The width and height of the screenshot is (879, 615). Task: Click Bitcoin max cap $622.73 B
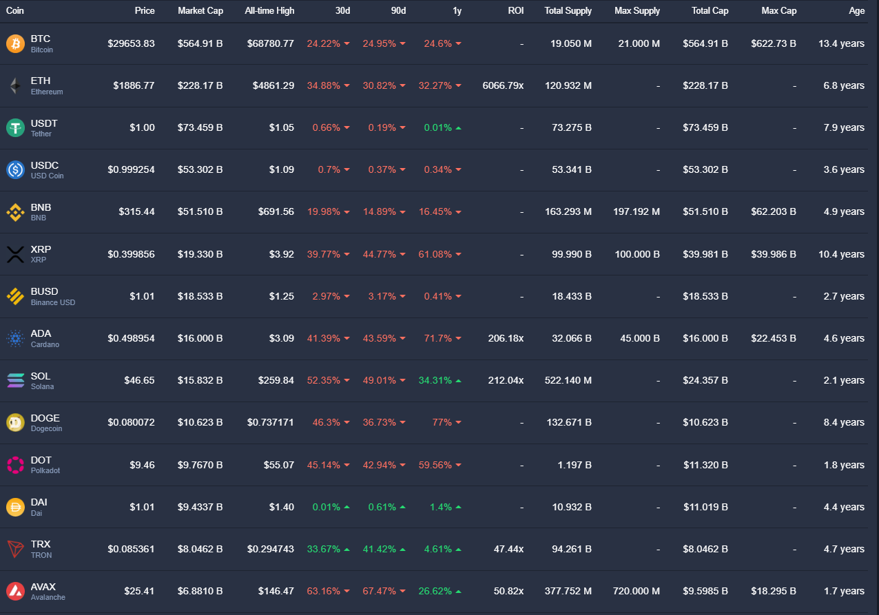(774, 43)
